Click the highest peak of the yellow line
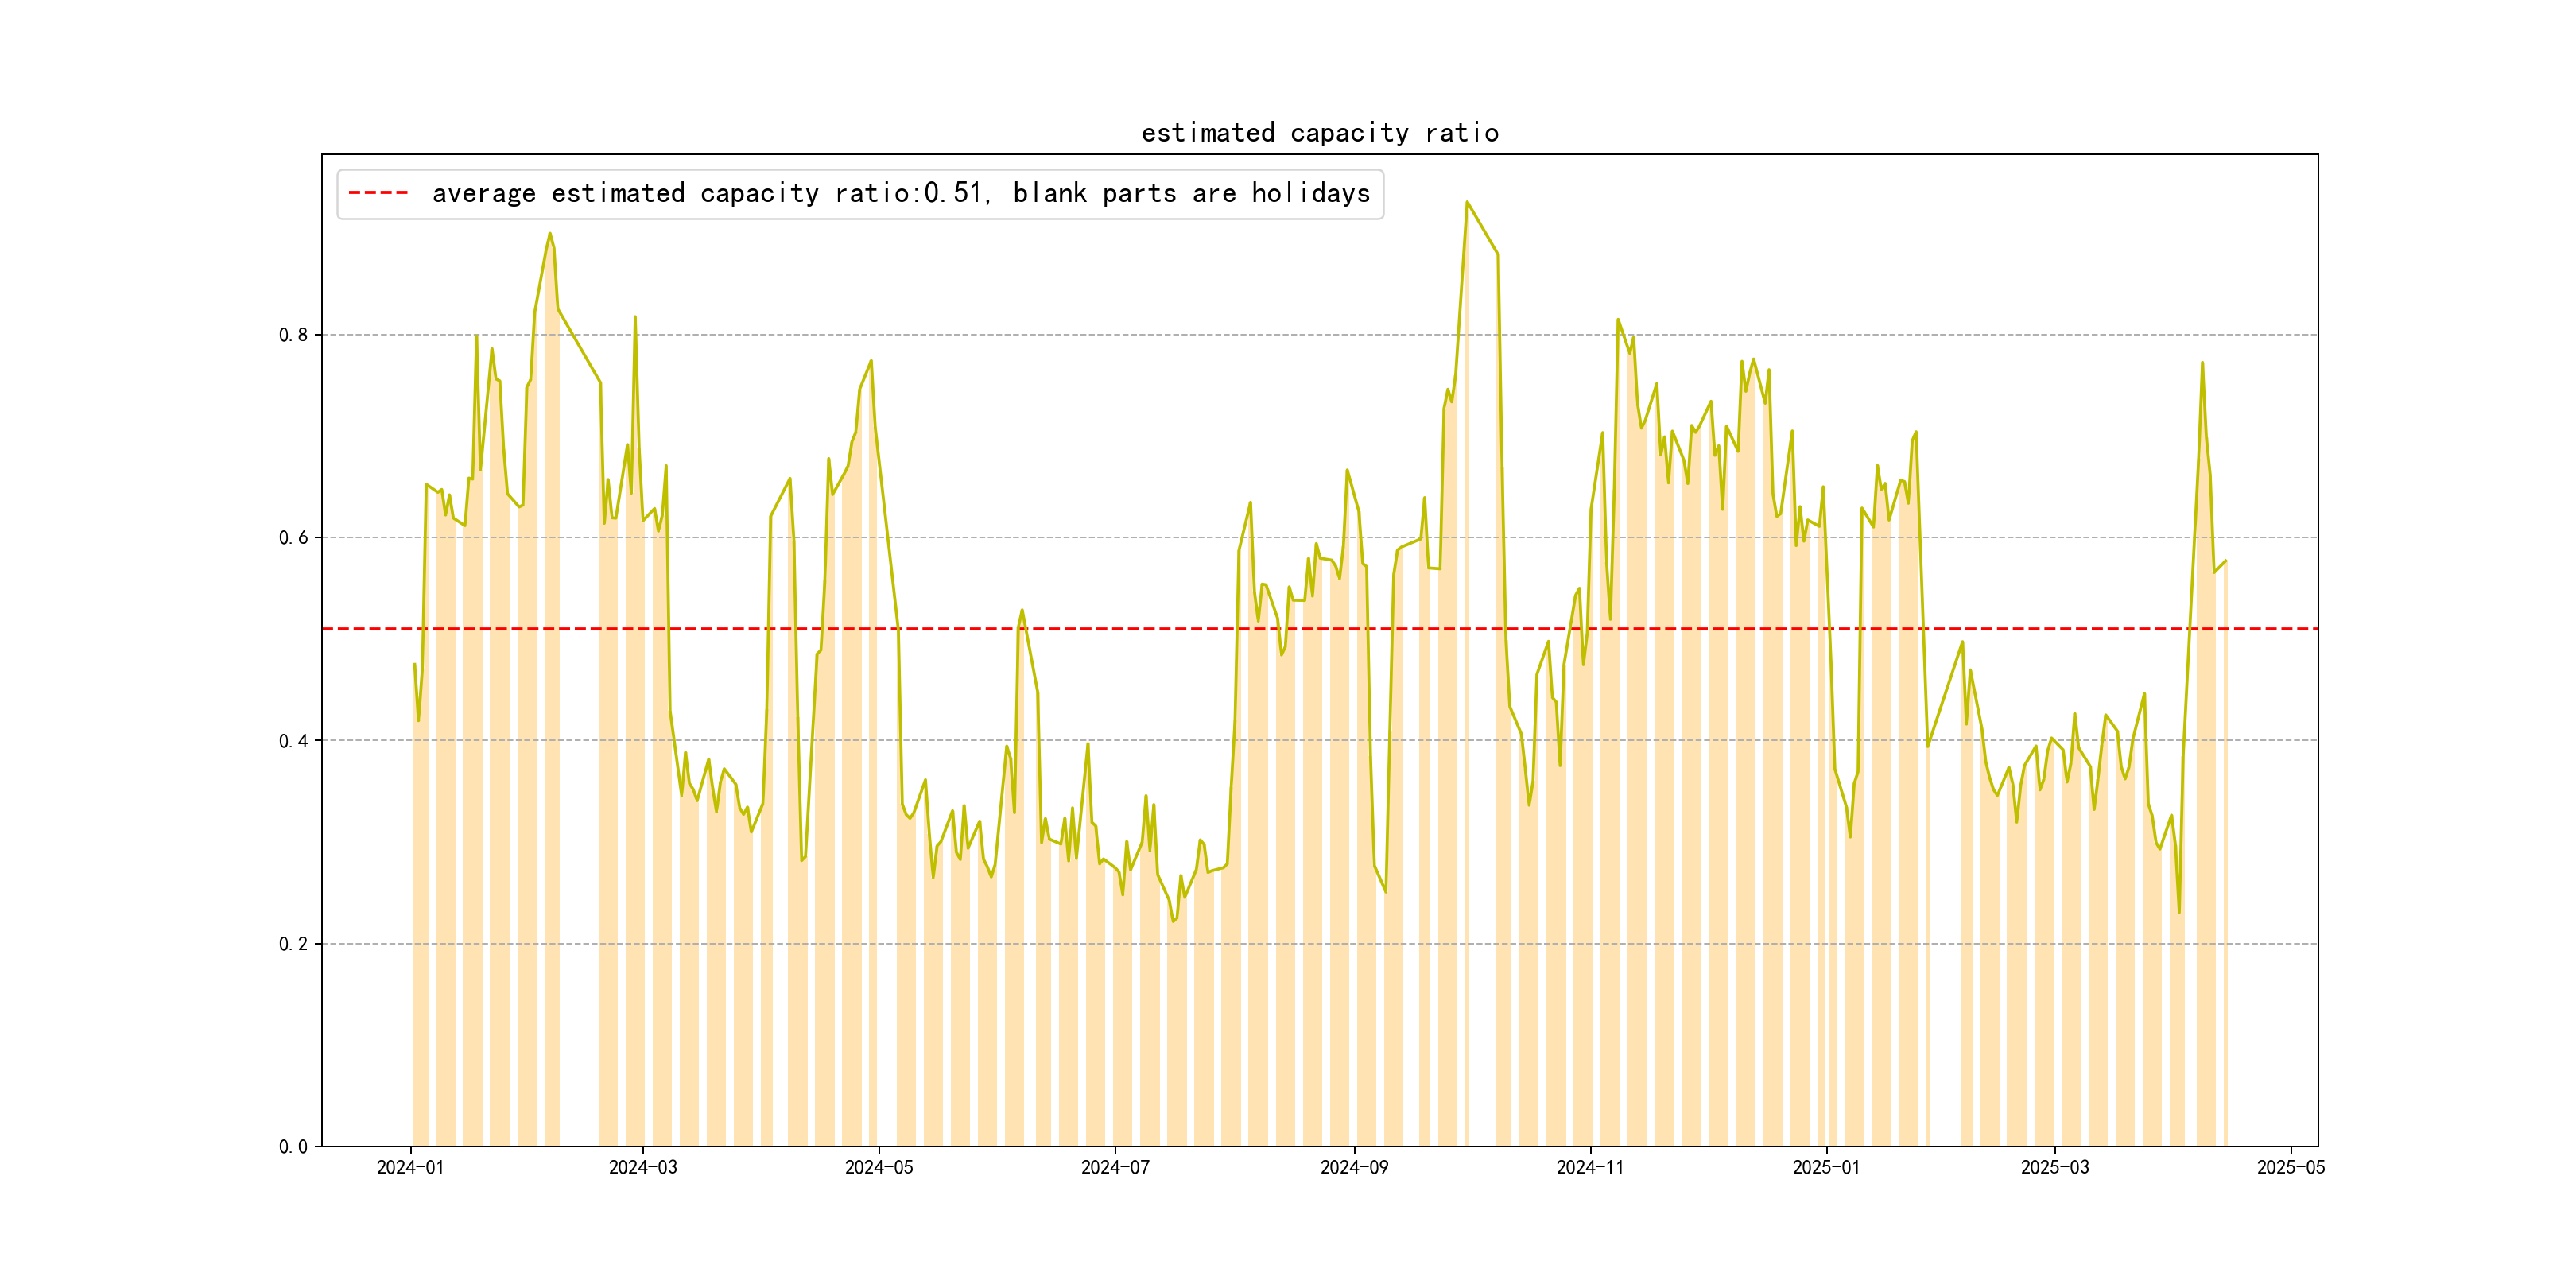 click(x=1467, y=202)
